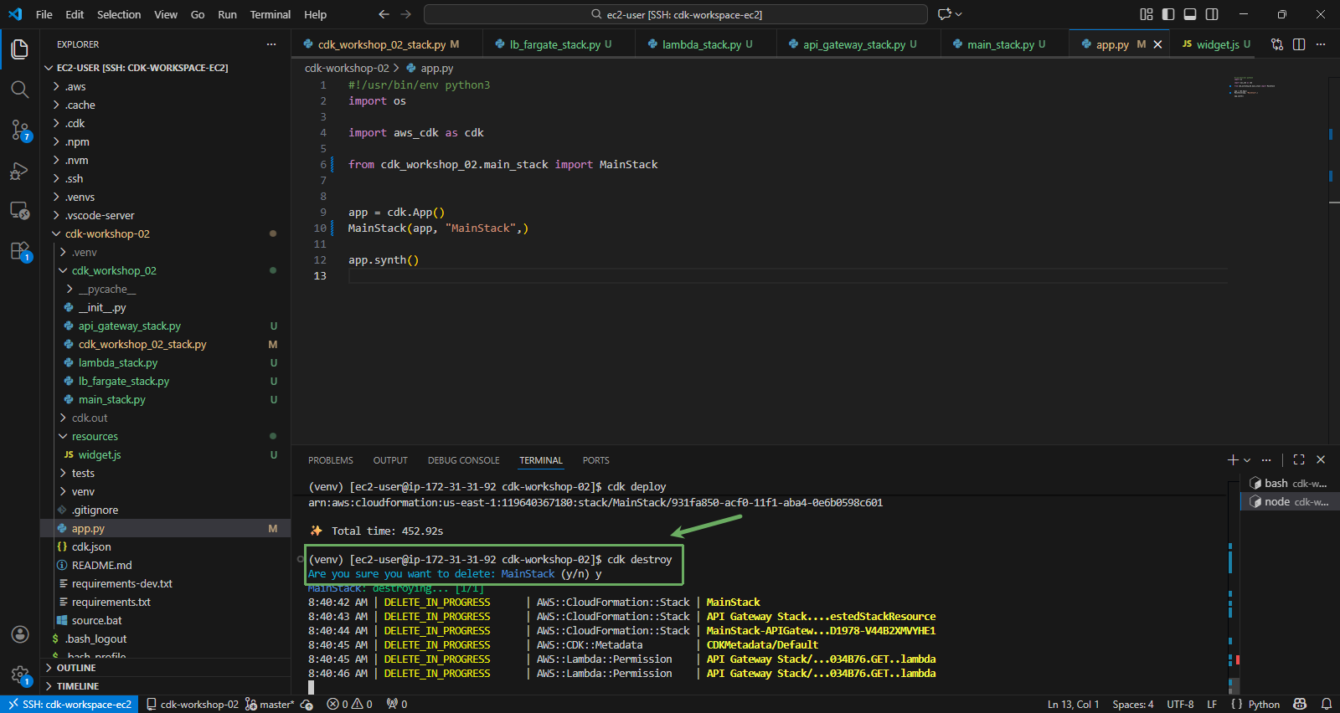The width and height of the screenshot is (1340, 713).
Task: Select the node terminal instance
Action: (1289, 501)
